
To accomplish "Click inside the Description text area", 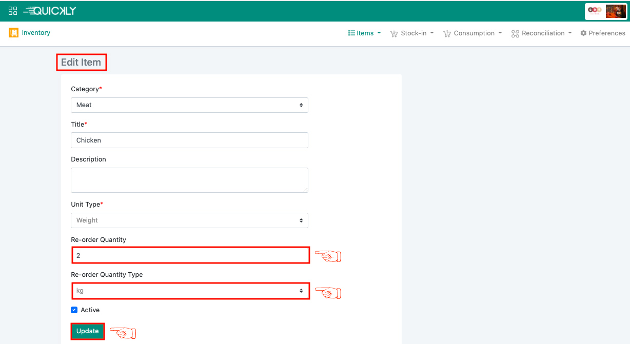I will pos(189,180).
